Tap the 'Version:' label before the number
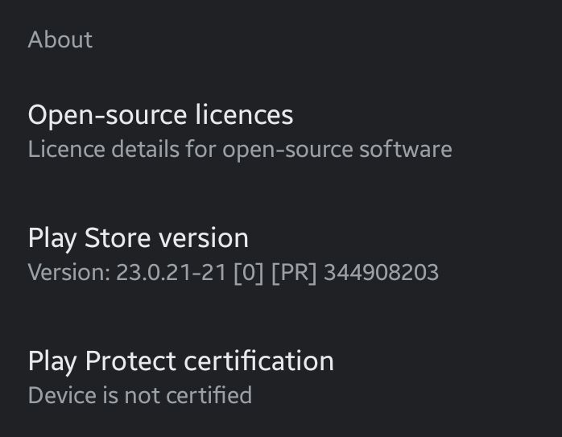Viewport: 562px width, 437px height. (69, 273)
